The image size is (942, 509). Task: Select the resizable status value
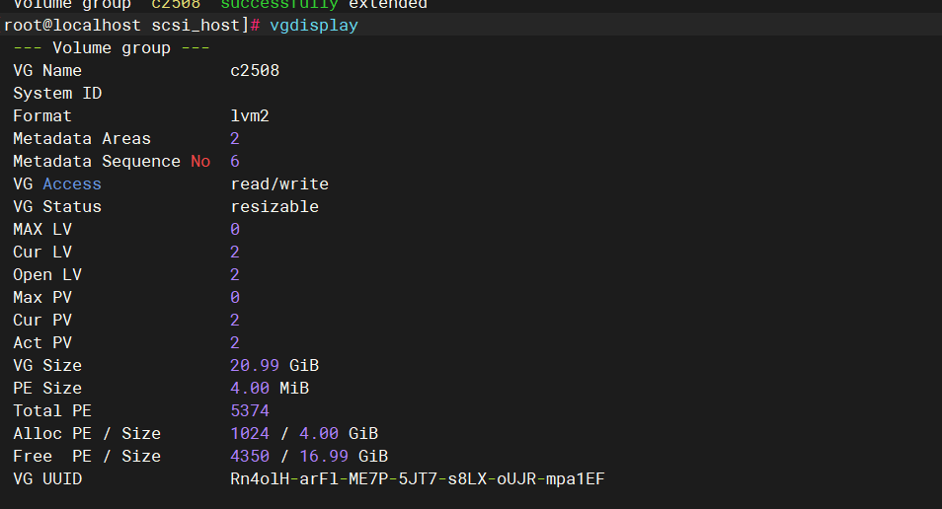[275, 207]
